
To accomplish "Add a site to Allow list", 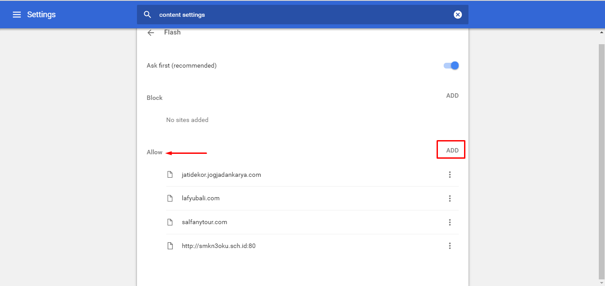I will (x=452, y=150).
